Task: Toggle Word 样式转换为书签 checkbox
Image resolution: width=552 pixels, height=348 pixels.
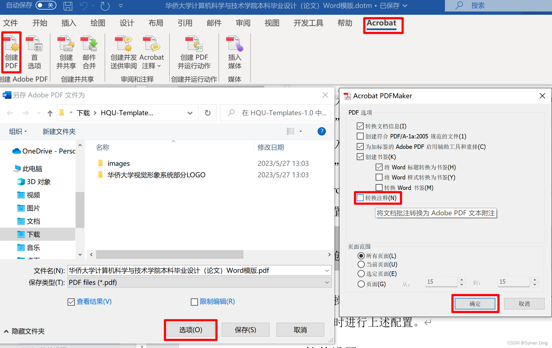Action: pyautogui.click(x=379, y=177)
